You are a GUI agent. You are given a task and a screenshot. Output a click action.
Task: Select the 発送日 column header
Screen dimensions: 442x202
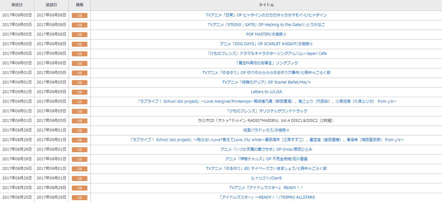click(17, 5)
